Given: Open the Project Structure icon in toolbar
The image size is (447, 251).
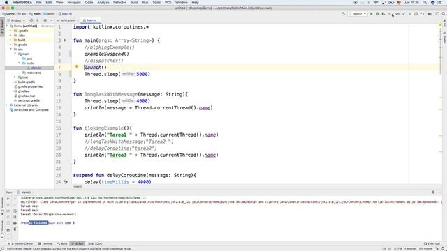Looking at the screenshot, I should (430, 14).
